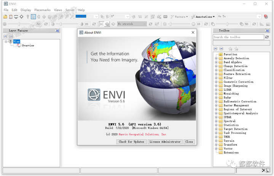274x176 pixels.
Task: Adjust the brightness slider handle
Action: [x=19, y=24]
